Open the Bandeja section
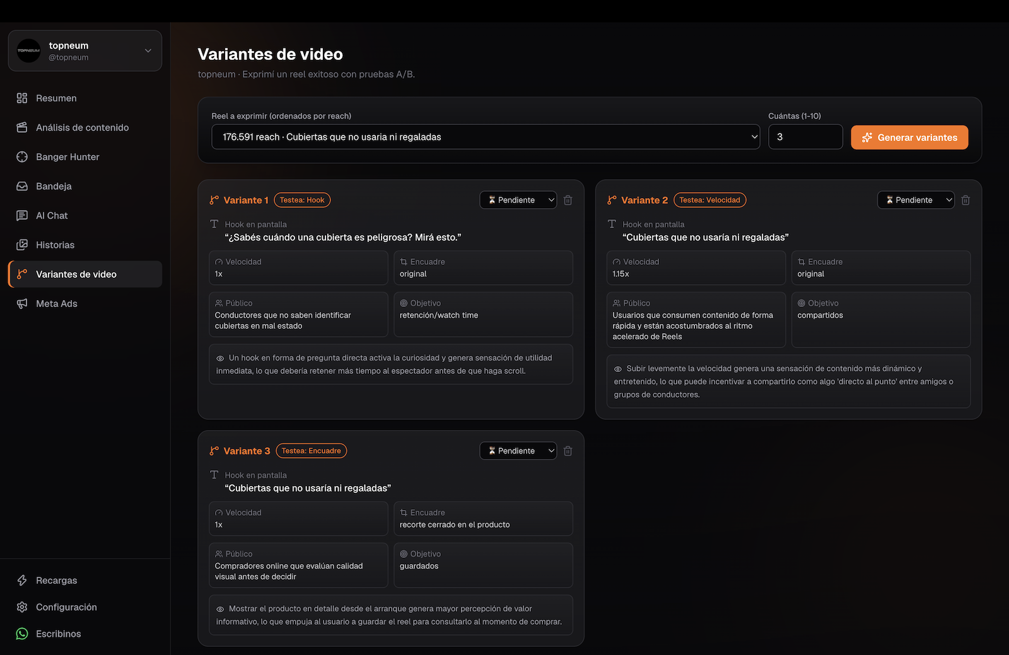The height and width of the screenshot is (655, 1009). (85, 186)
